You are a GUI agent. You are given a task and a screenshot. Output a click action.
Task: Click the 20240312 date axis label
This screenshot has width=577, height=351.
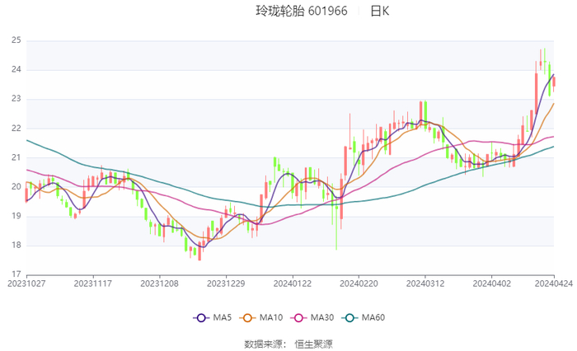(x=425, y=282)
